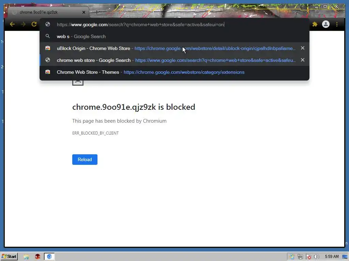Click the 'is blocked' page heading

coord(134,107)
